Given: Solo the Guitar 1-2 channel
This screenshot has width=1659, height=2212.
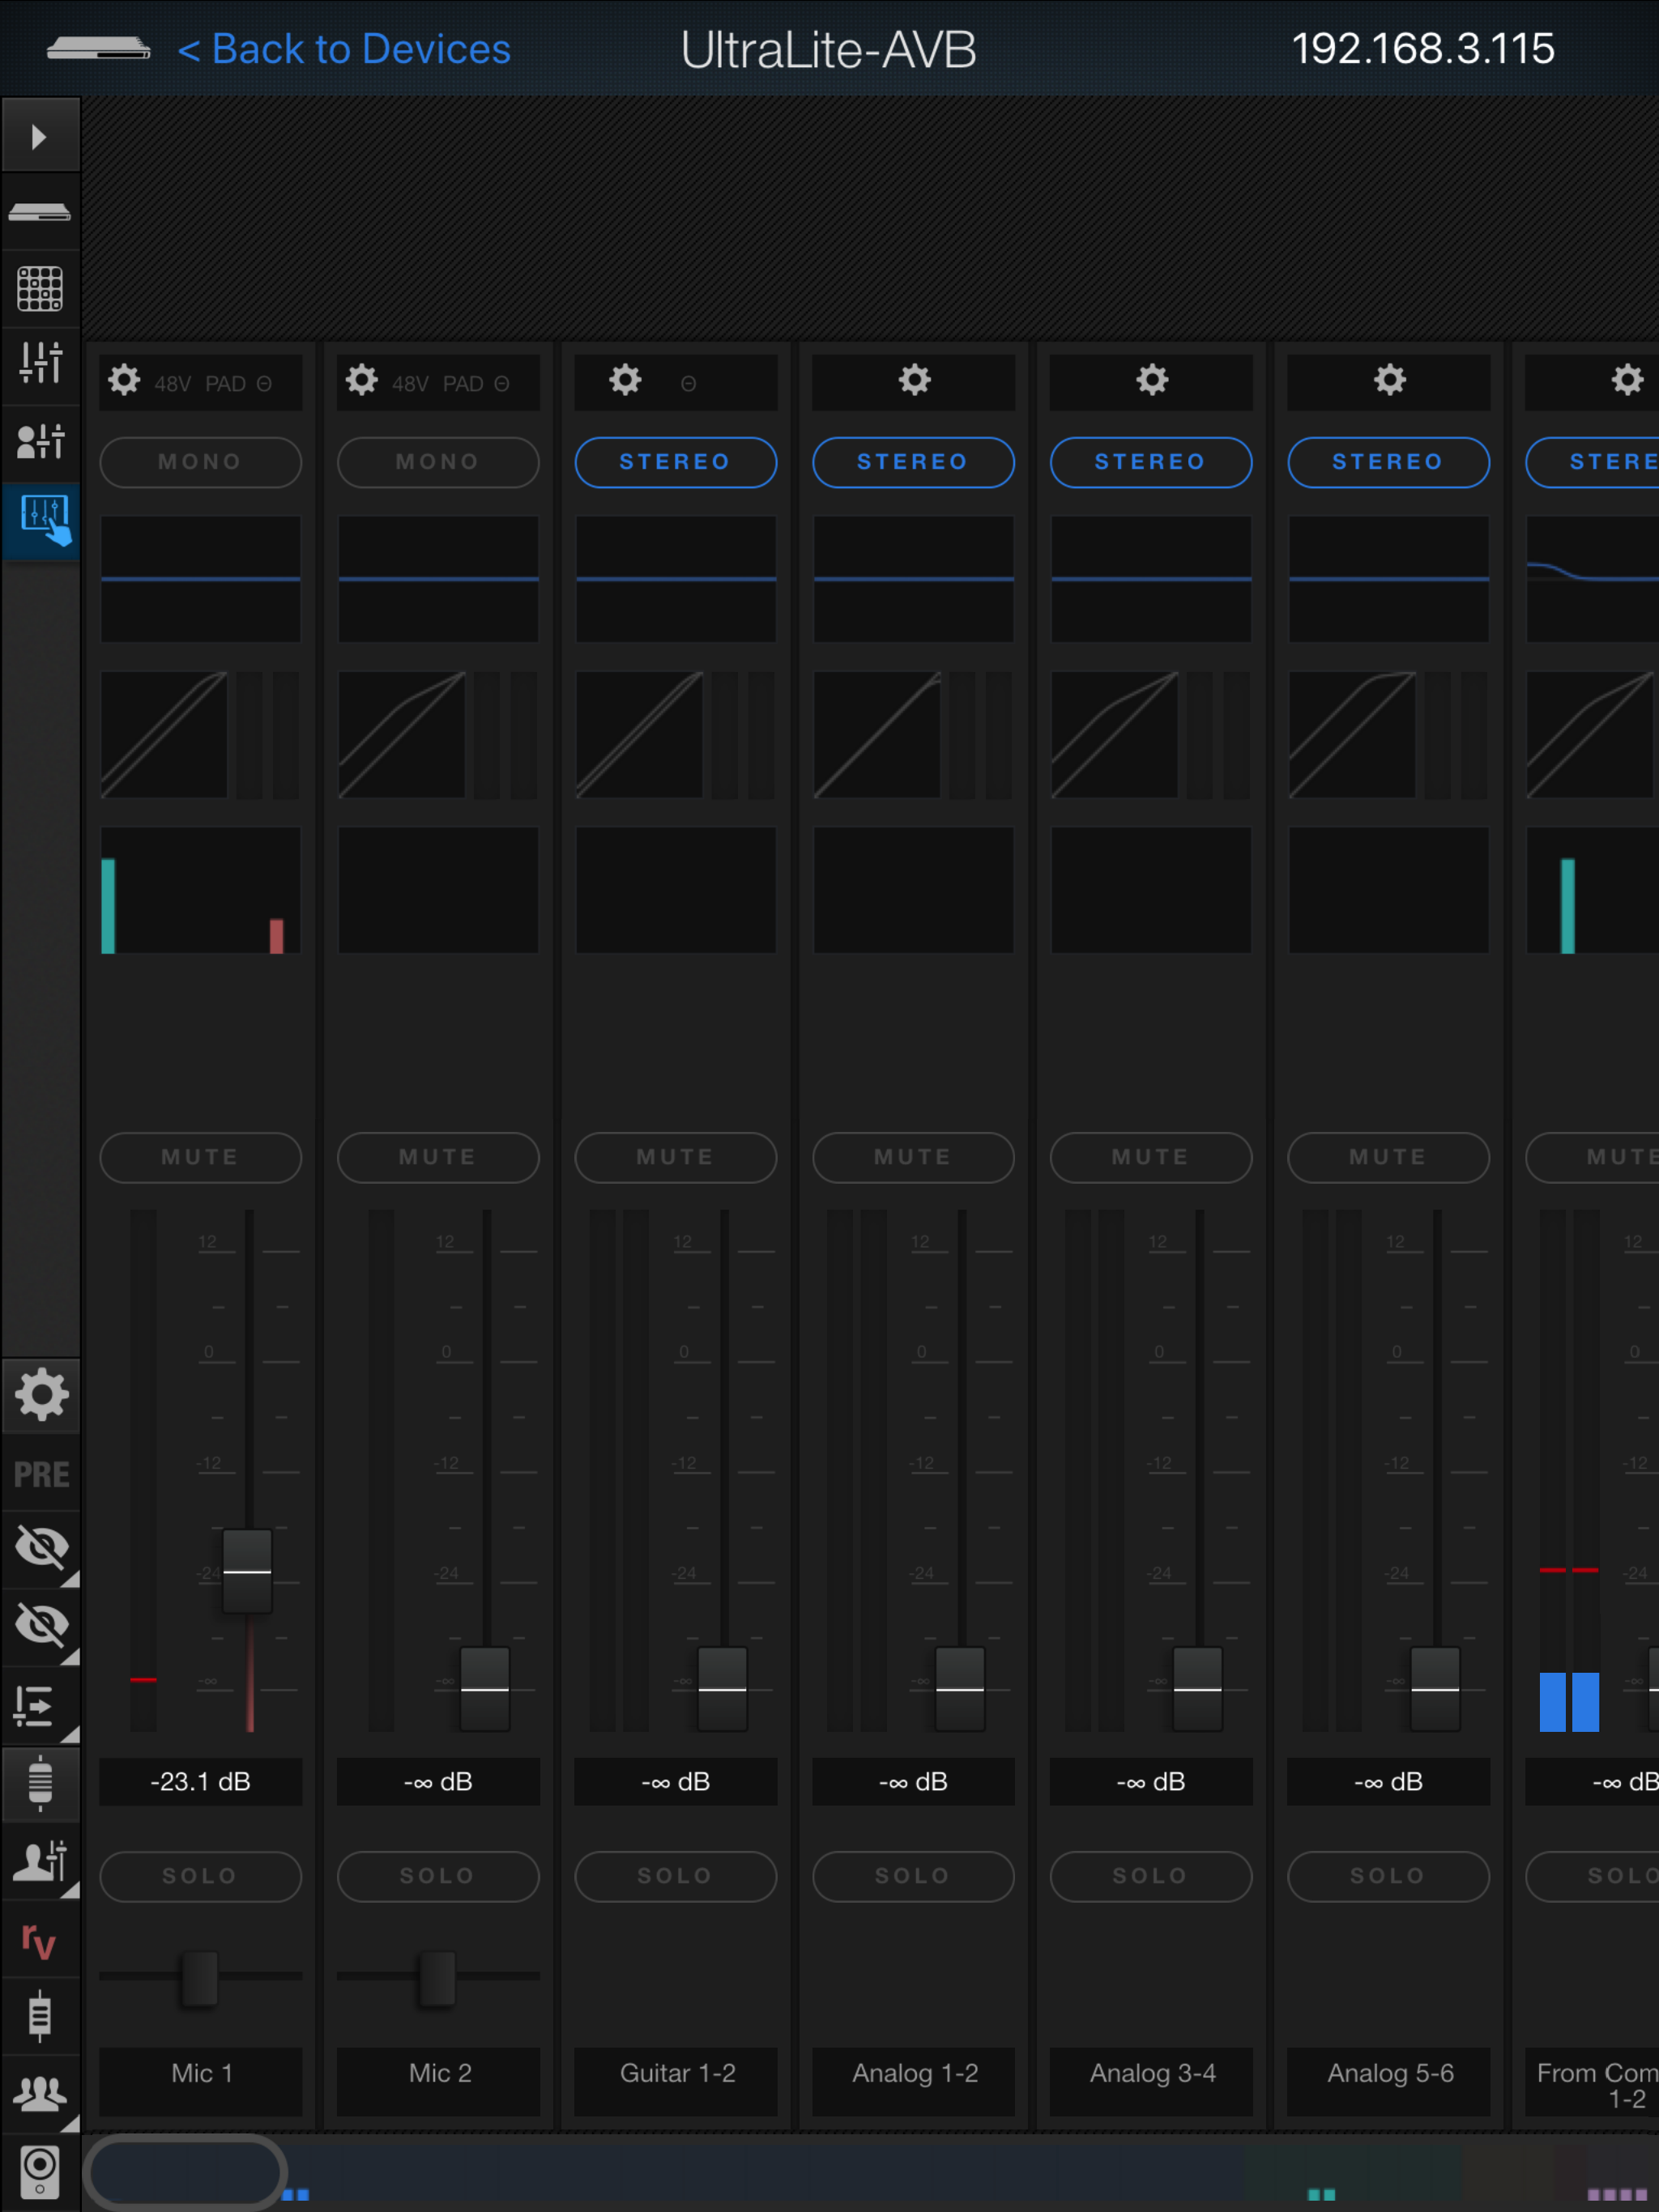Looking at the screenshot, I should pos(676,1876).
